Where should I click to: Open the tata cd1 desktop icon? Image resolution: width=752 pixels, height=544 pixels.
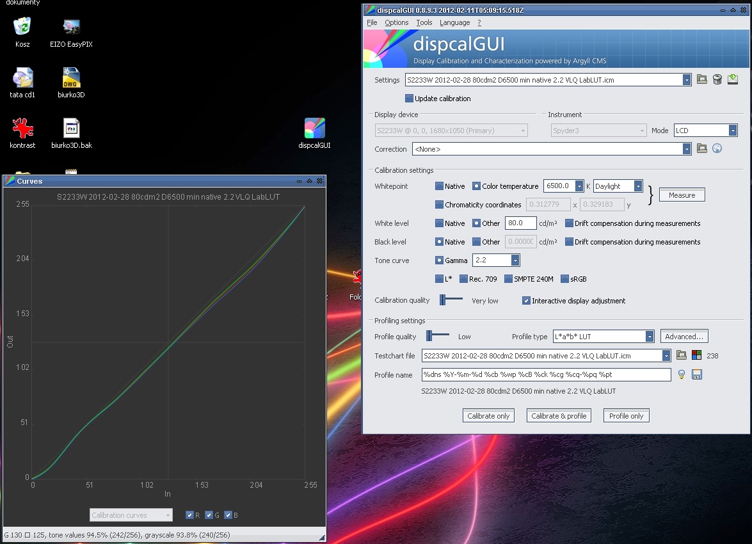click(22, 77)
